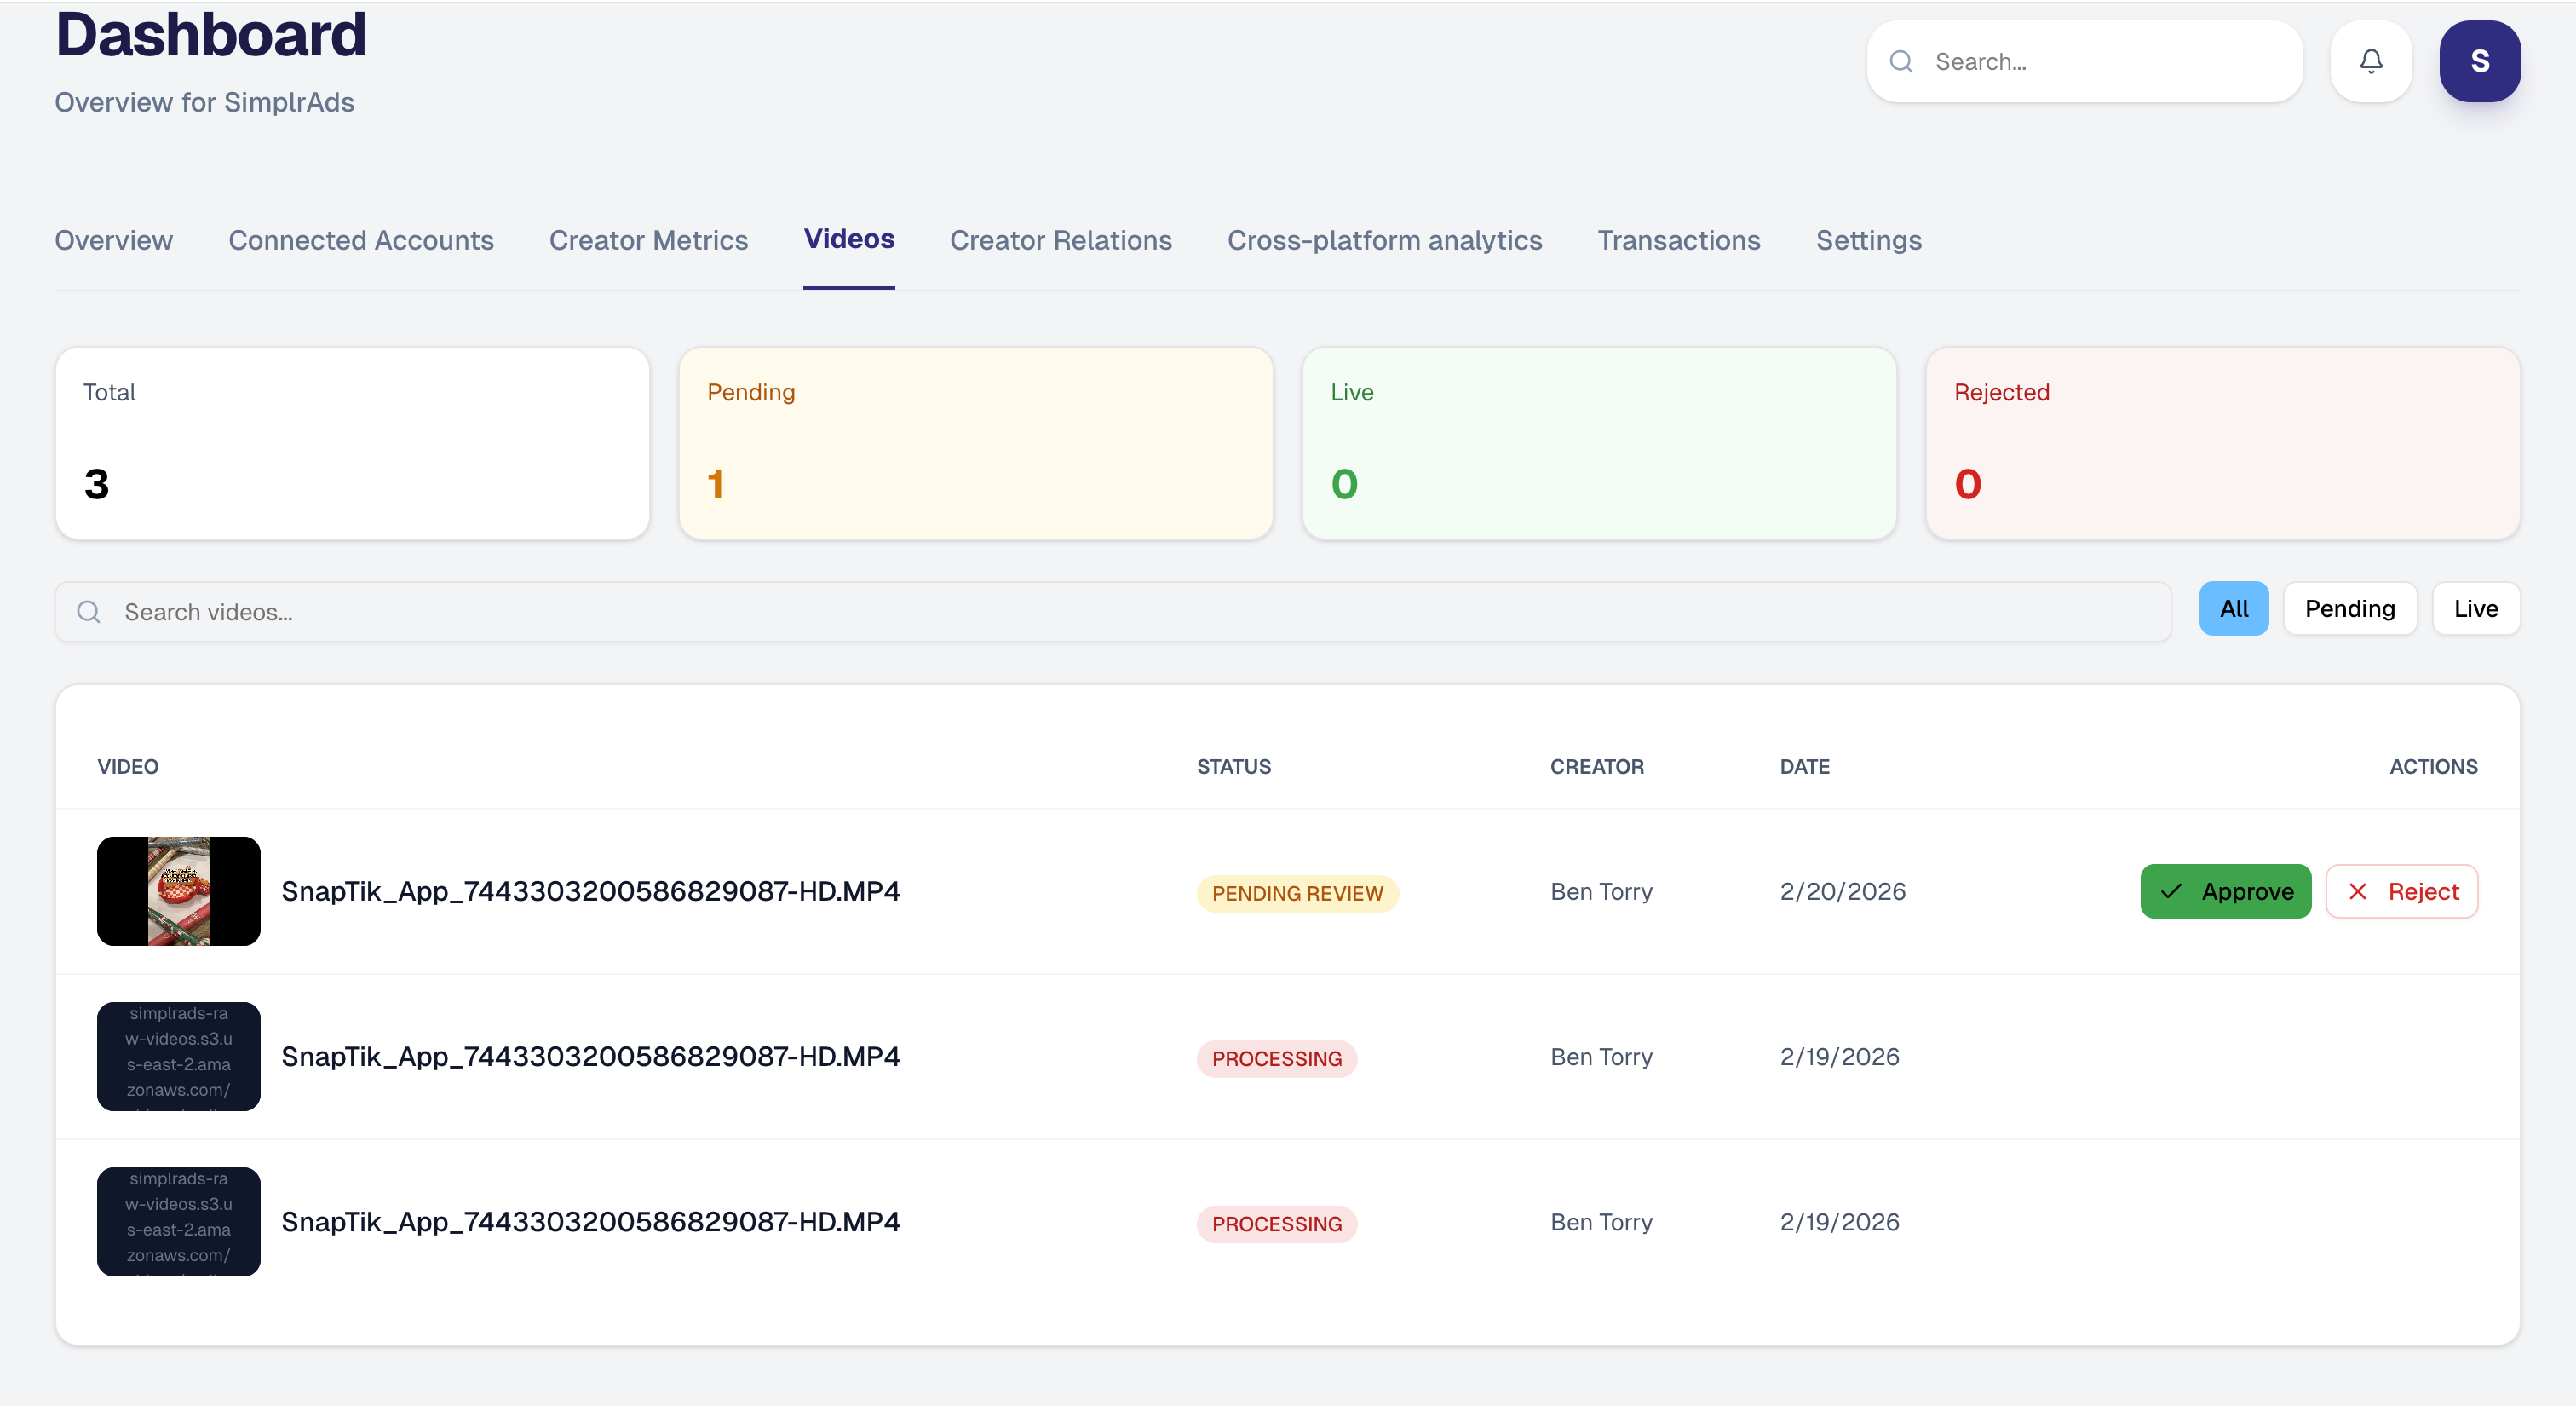Screen dimensions: 2576x1406
Task: Click the PENDING REVIEW status badge
Action: 1297,893
